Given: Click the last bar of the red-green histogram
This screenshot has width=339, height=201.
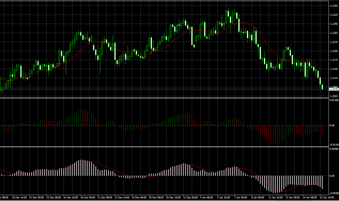Looking at the screenshot, I should pyautogui.click(x=322, y=130).
